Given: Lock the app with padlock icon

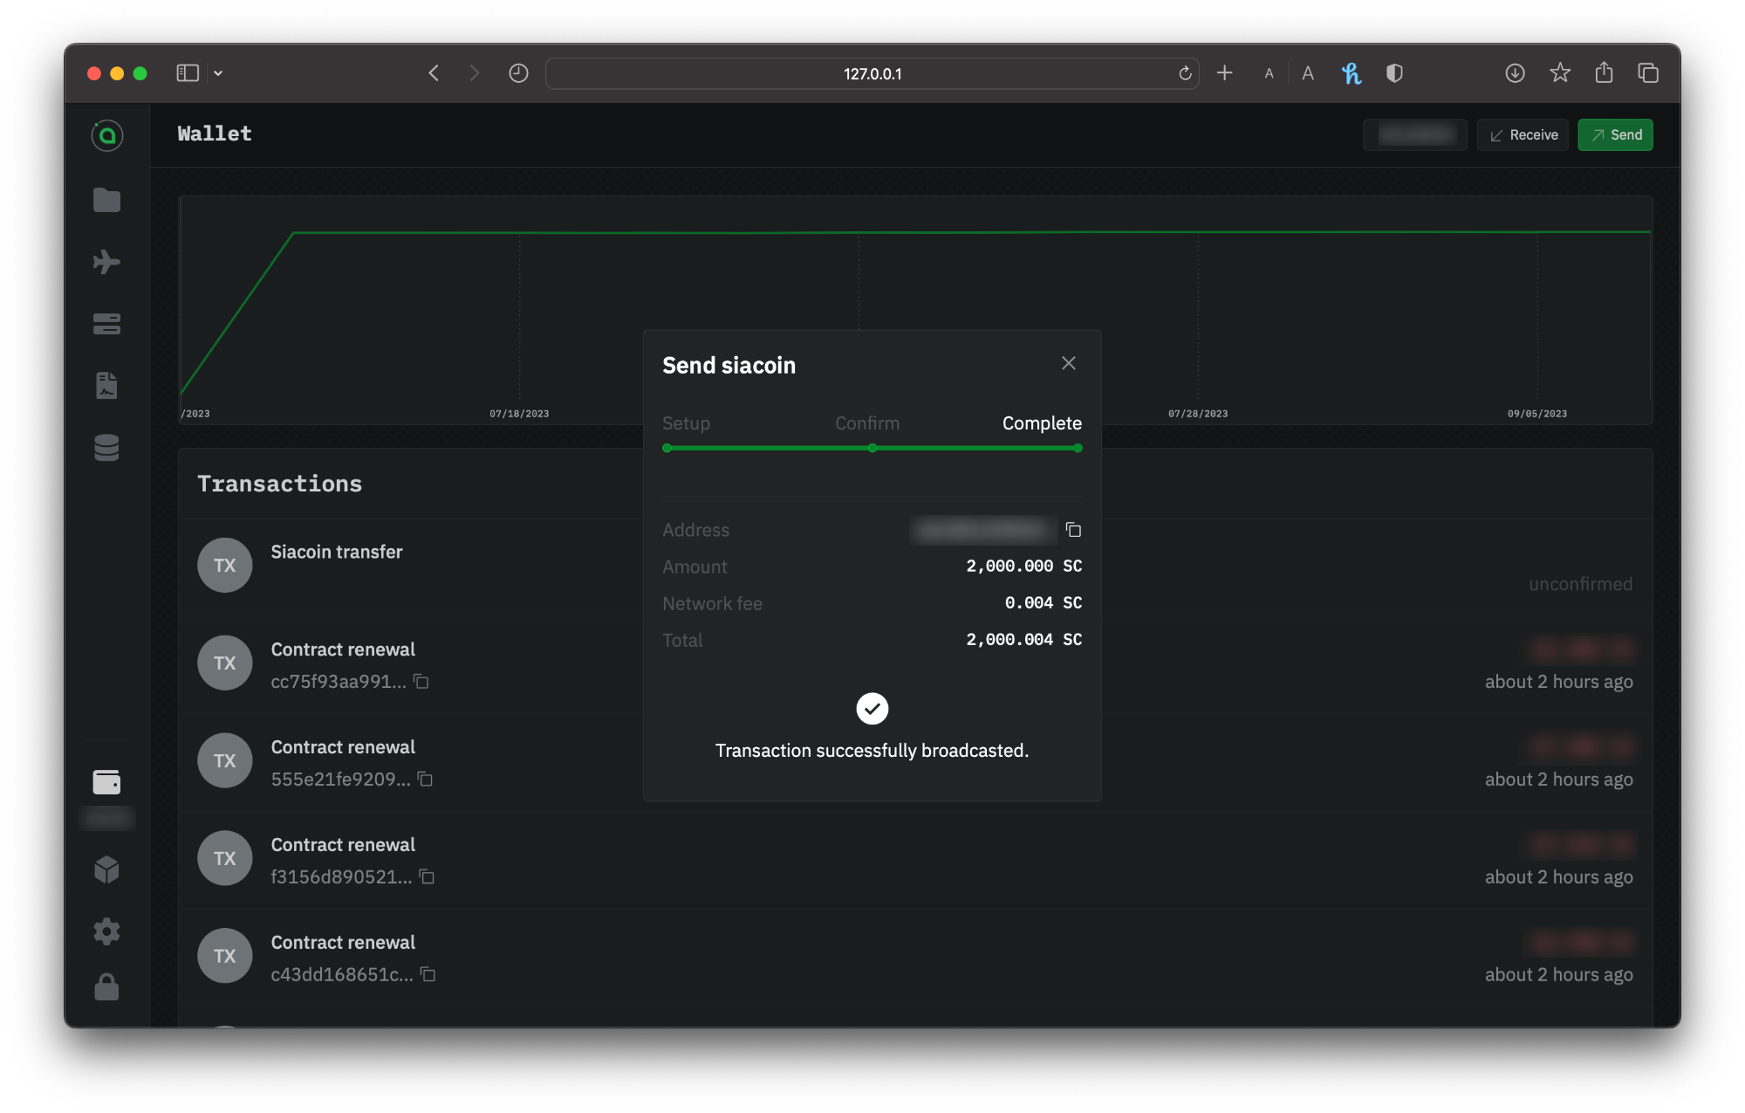Looking at the screenshot, I should (x=106, y=987).
